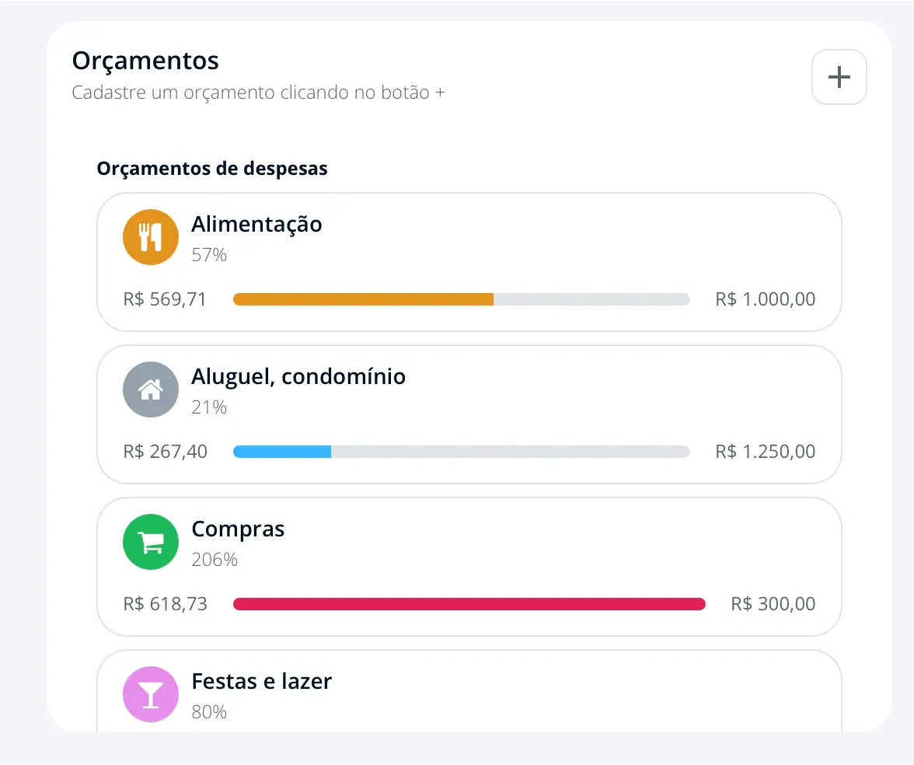
Task: Click the blue Aluguel progress indicator
Action: pos(461,451)
